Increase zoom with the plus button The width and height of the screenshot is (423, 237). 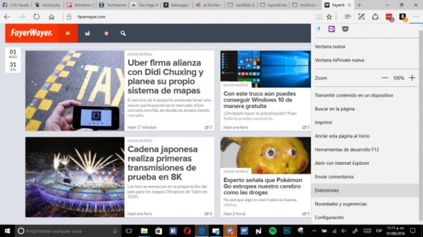[x=412, y=78]
